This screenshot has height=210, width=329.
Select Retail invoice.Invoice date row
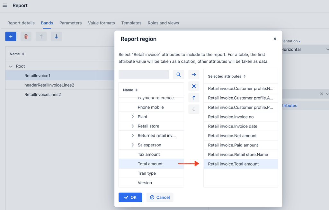point(241,126)
